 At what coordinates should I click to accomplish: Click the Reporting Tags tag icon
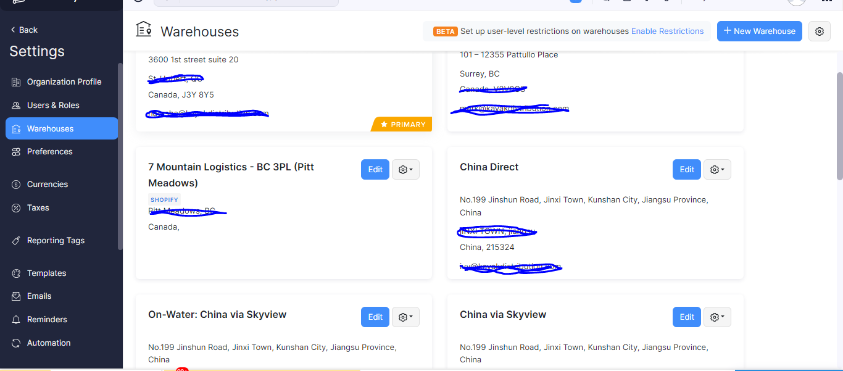coord(16,241)
